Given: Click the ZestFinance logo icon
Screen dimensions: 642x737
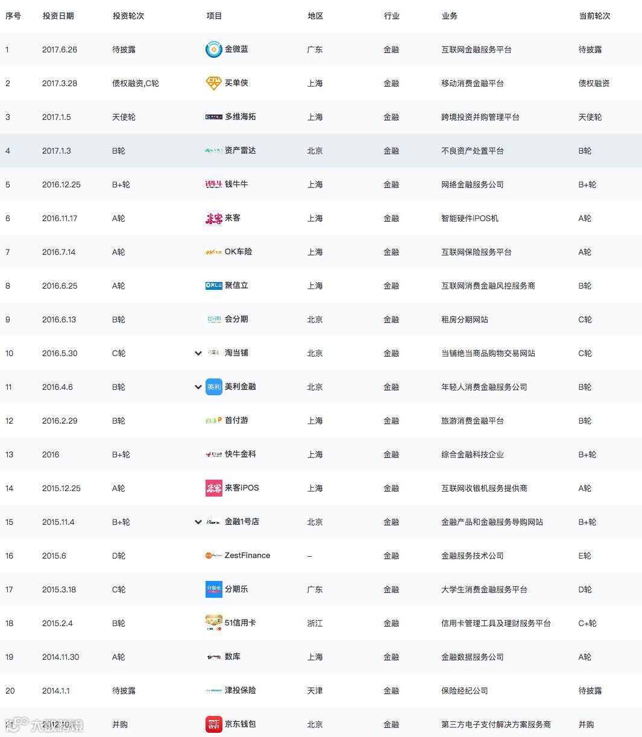Looking at the screenshot, I should [214, 556].
